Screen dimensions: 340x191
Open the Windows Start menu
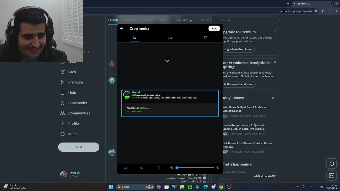coord(111,187)
